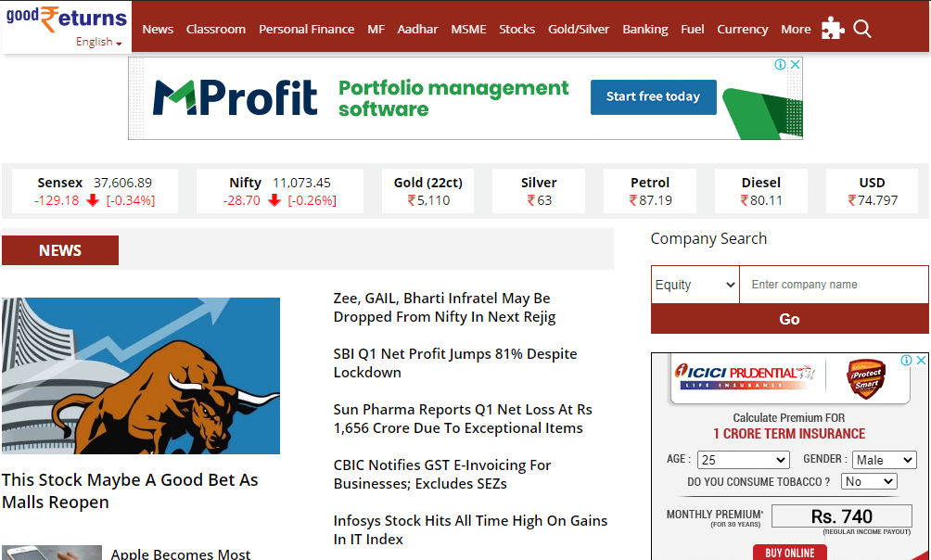Click the Sensex 37,606.89 ticker
Image resolution: width=931 pixels, height=560 pixels.
[95, 191]
